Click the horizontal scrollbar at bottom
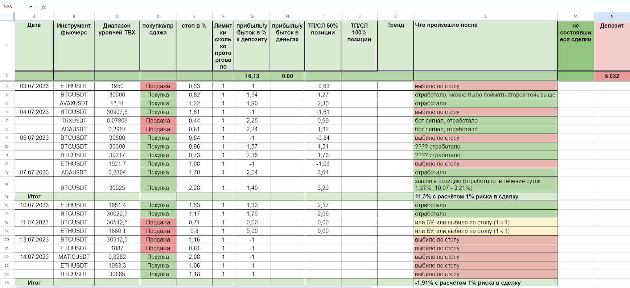 click(193, 287)
